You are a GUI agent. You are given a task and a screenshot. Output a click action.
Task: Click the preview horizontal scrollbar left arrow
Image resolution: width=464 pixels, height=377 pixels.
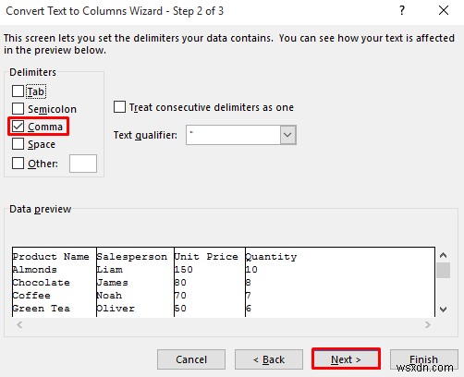(19, 324)
